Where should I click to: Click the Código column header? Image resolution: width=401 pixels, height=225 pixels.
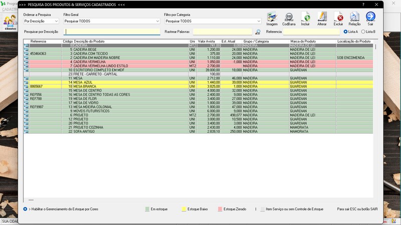[68, 41]
